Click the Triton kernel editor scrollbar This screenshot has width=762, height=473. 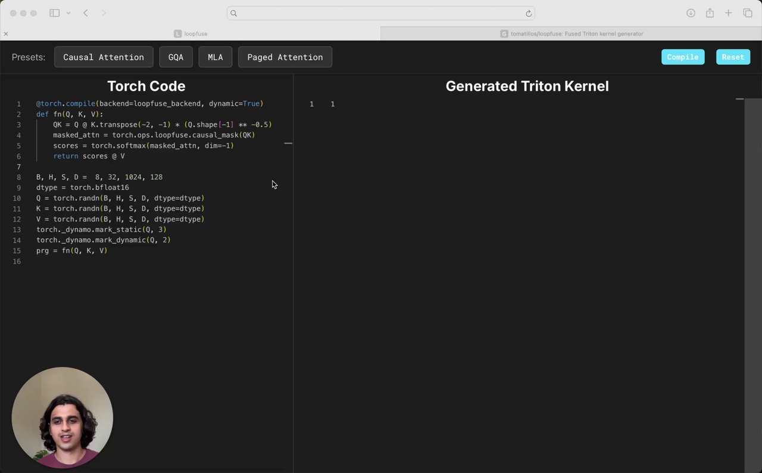click(752, 285)
